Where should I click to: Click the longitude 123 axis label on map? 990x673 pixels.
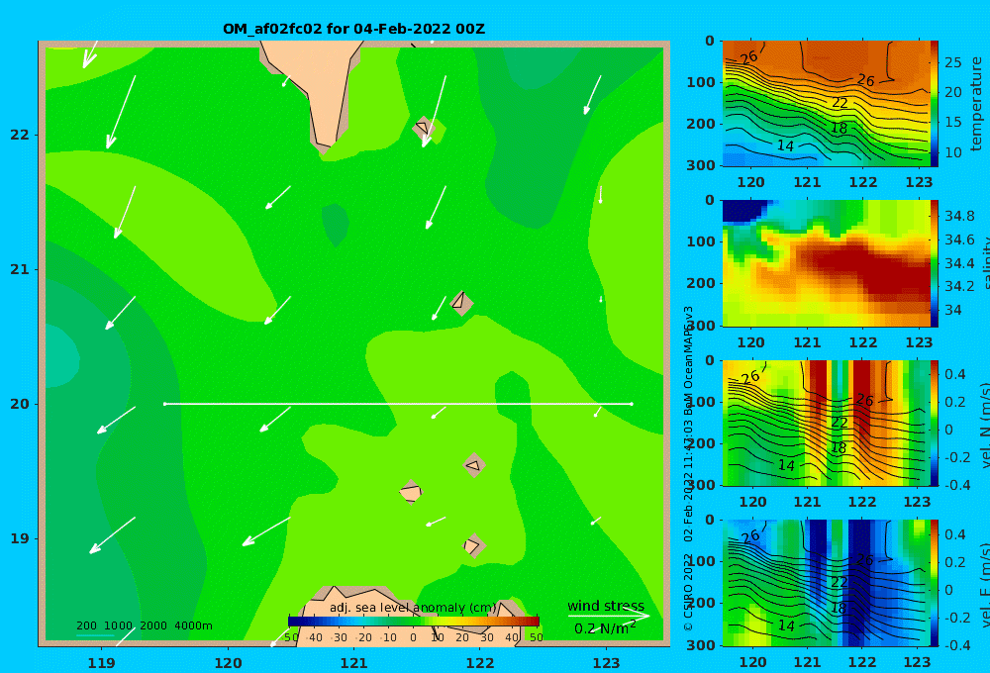606,663
